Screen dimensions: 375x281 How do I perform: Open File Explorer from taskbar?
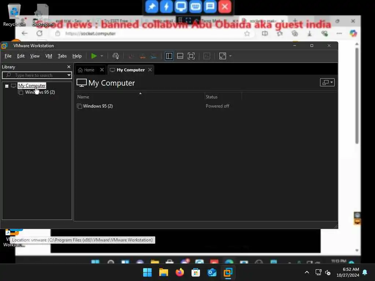click(164, 272)
